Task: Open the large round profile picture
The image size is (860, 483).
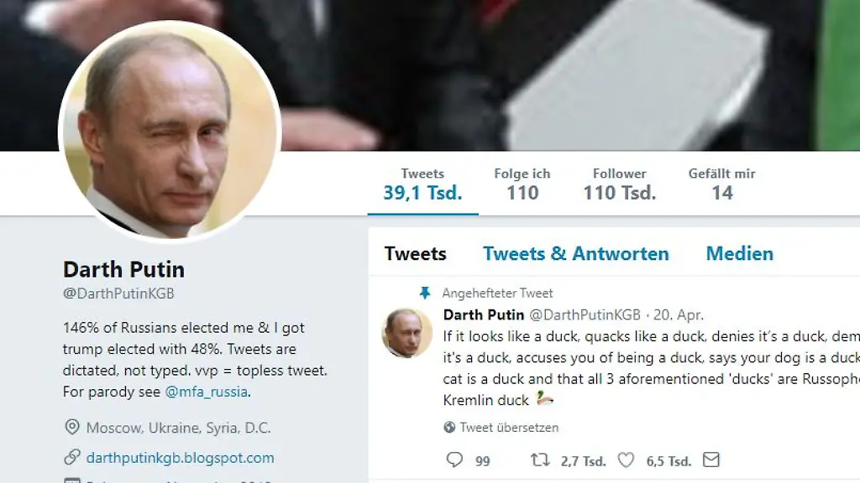Action: click(170, 132)
